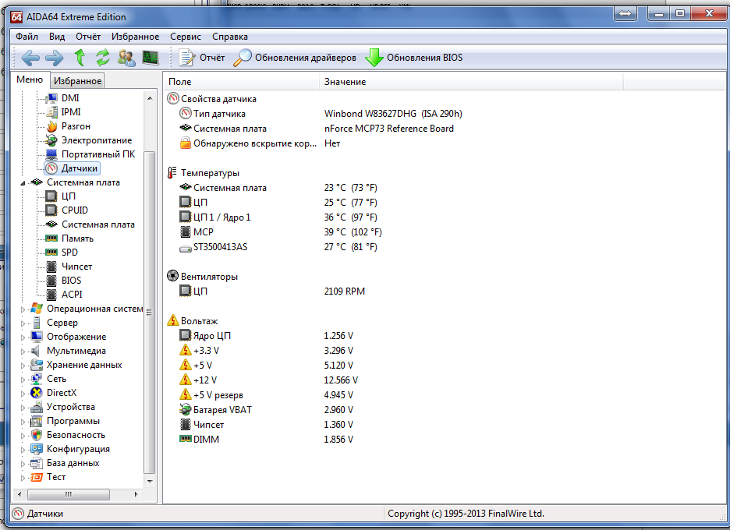Open Обновления BIOS in toolbar
Viewport: 730px width, 530px height.
pos(414,58)
